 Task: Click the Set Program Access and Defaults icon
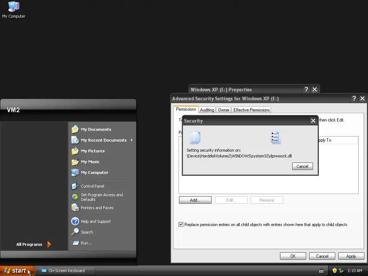(x=75, y=197)
